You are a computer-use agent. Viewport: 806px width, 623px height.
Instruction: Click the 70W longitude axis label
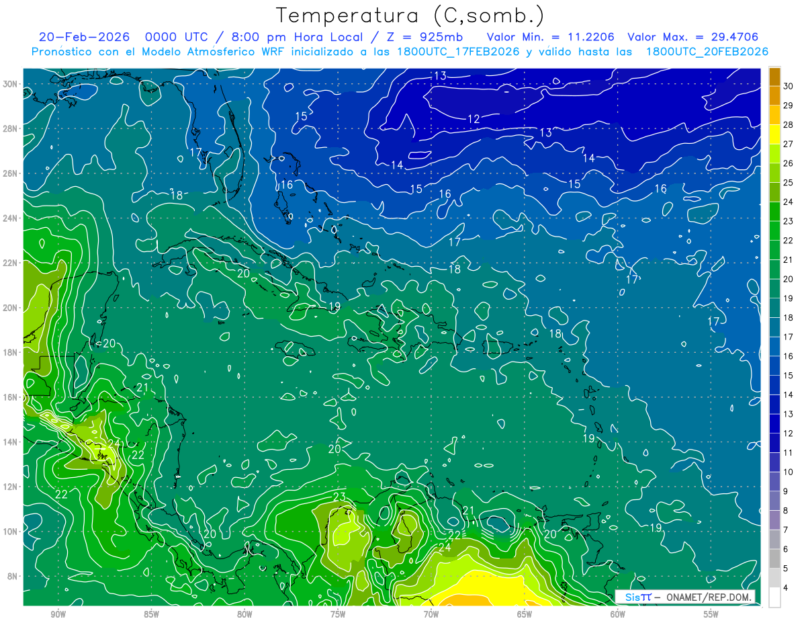click(x=431, y=614)
